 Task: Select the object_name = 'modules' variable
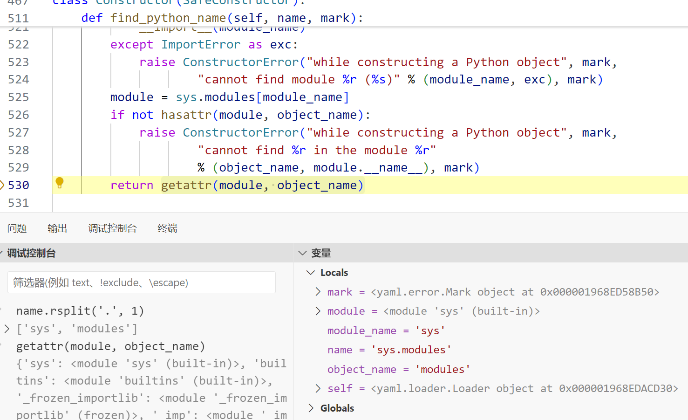(x=399, y=369)
